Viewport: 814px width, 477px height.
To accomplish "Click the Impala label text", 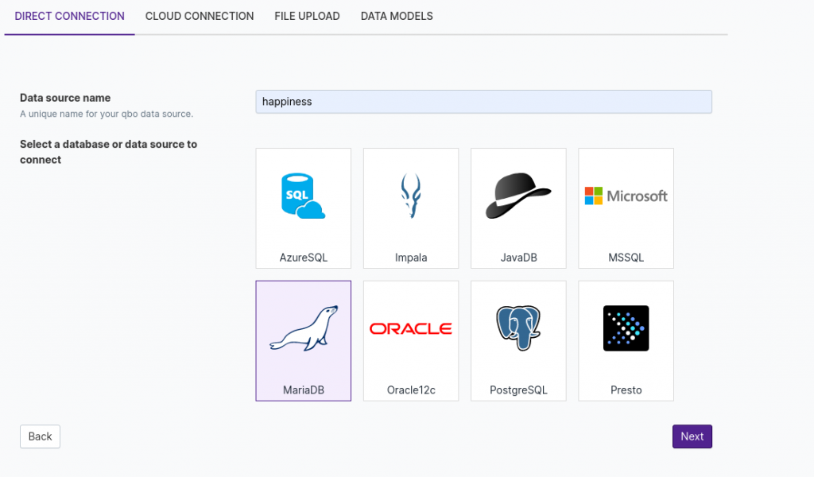I will pos(411,258).
